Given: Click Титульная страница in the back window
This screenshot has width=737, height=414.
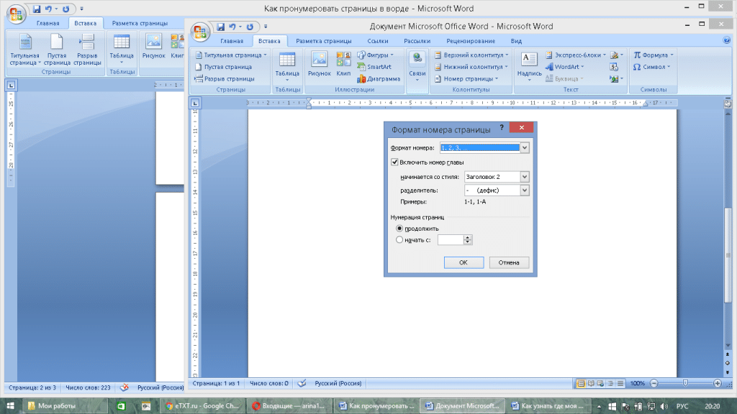Looking at the screenshot, I should [25, 50].
